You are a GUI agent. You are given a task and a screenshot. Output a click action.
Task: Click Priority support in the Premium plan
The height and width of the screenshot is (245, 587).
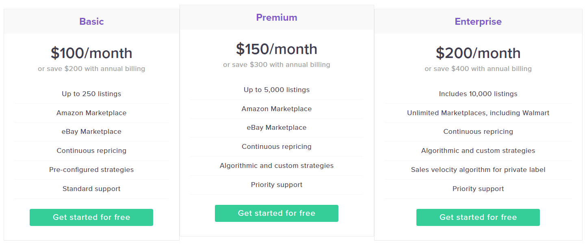(x=277, y=185)
